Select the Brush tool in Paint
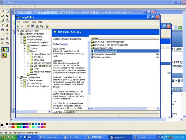 [7, 25]
